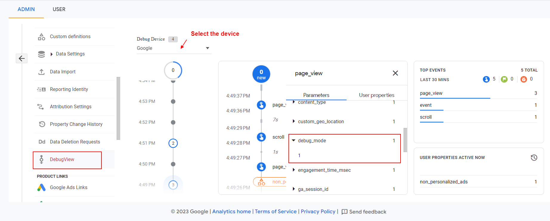Screen dimensions: 550x221
Task: Click the orange conversion events count icon
Action: pos(523,79)
